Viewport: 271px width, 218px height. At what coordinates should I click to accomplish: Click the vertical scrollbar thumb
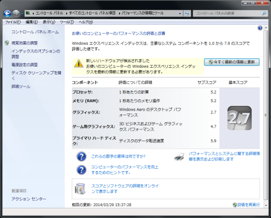266,115
